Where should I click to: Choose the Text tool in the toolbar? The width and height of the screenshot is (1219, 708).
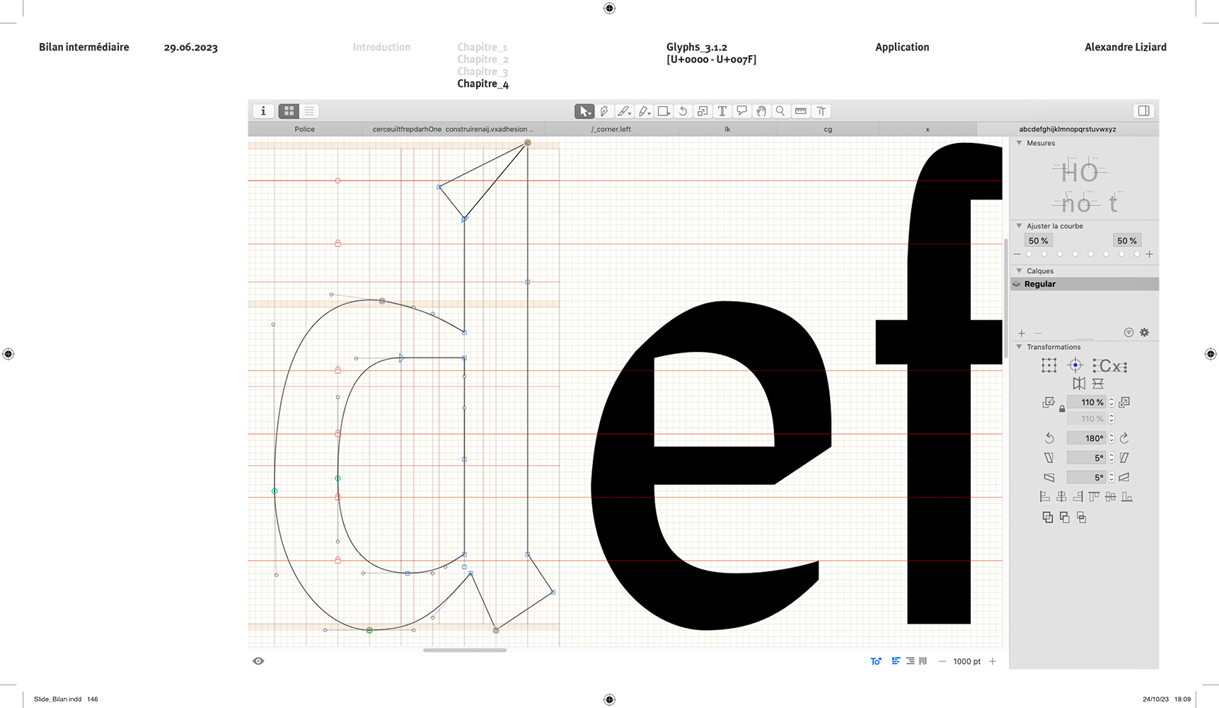click(x=722, y=111)
